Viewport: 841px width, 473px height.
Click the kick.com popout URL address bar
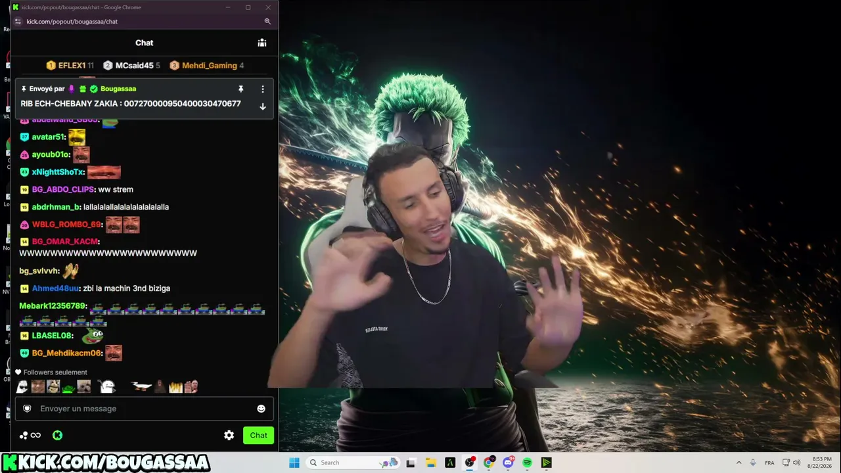tap(72, 21)
